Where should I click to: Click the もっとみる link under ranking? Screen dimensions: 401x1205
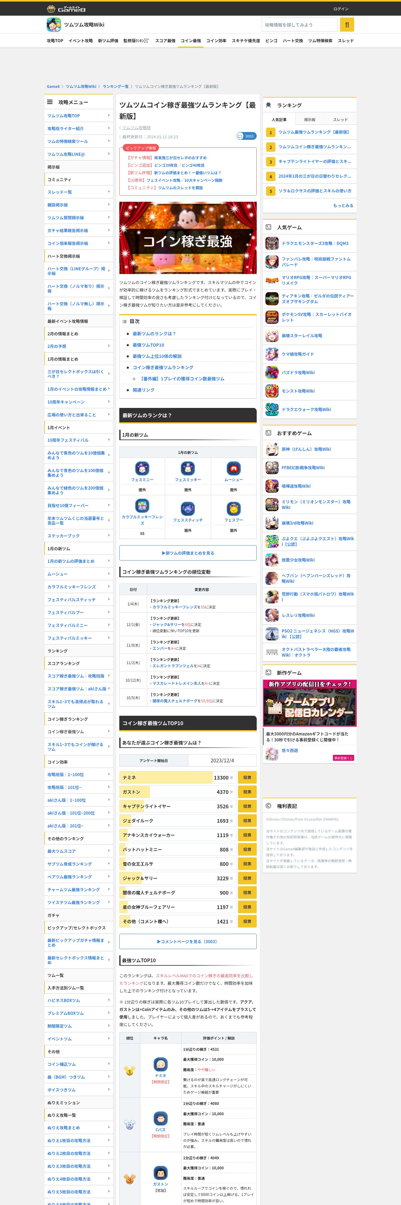pos(343,205)
